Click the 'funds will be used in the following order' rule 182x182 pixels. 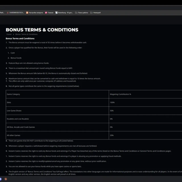coord(45,48)
